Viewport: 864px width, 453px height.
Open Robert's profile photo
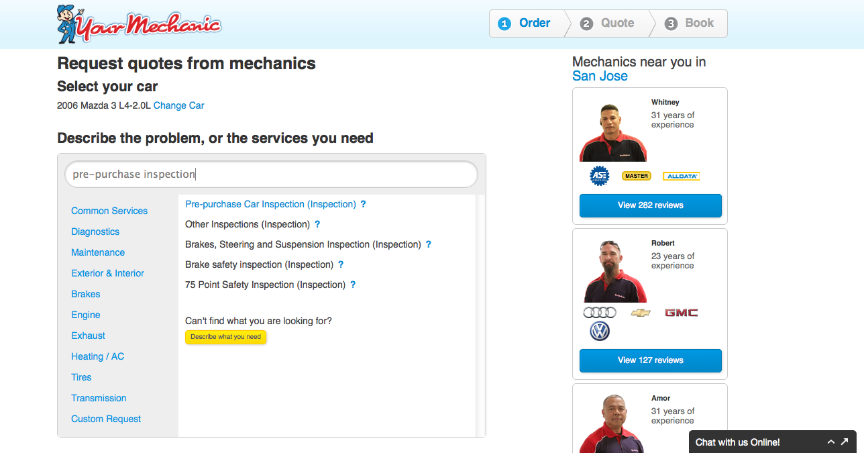[x=613, y=271]
